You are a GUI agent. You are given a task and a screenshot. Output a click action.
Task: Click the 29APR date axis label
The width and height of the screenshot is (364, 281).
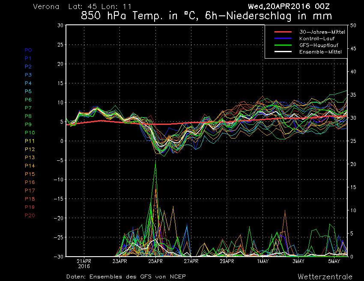227,261
